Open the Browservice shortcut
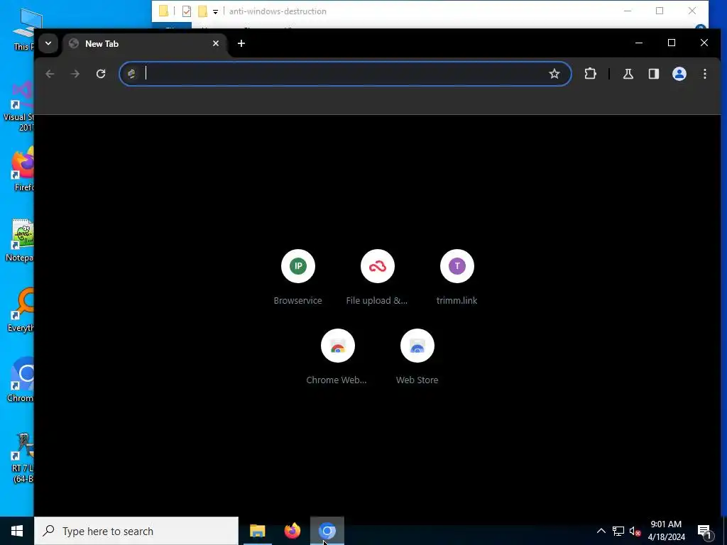727x545 pixels. [x=297, y=277]
